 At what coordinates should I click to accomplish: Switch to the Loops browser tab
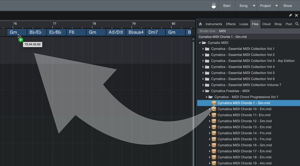[244, 24]
